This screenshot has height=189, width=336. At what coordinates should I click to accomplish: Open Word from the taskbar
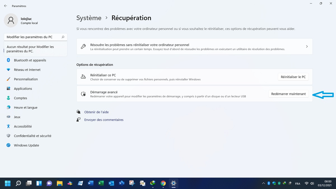pyautogui.click(x=90, y=183)
